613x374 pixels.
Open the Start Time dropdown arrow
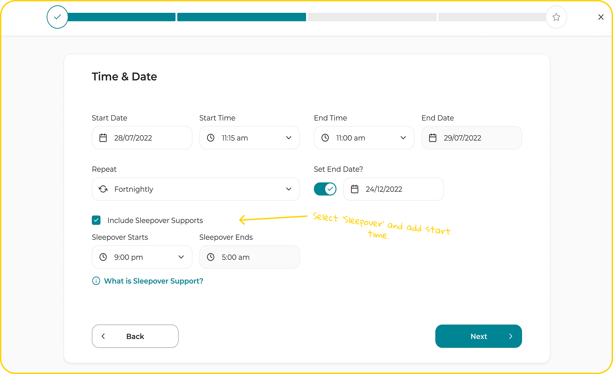coord(289,138)
